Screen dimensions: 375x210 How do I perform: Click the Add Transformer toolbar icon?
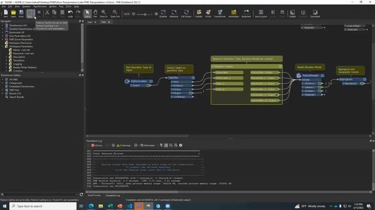220,13
